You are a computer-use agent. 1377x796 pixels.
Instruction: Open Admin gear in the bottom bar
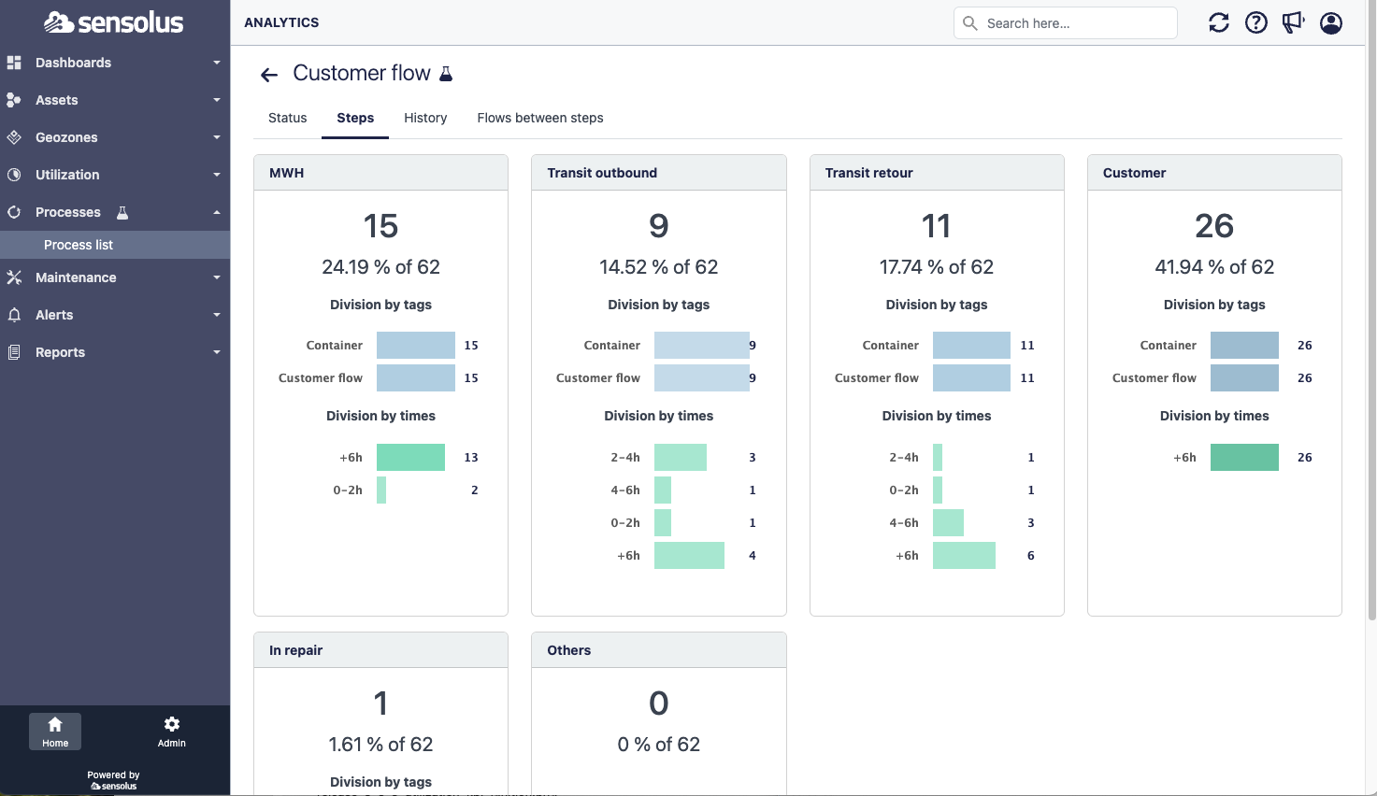pyautogui.click(x=172, y=732)
